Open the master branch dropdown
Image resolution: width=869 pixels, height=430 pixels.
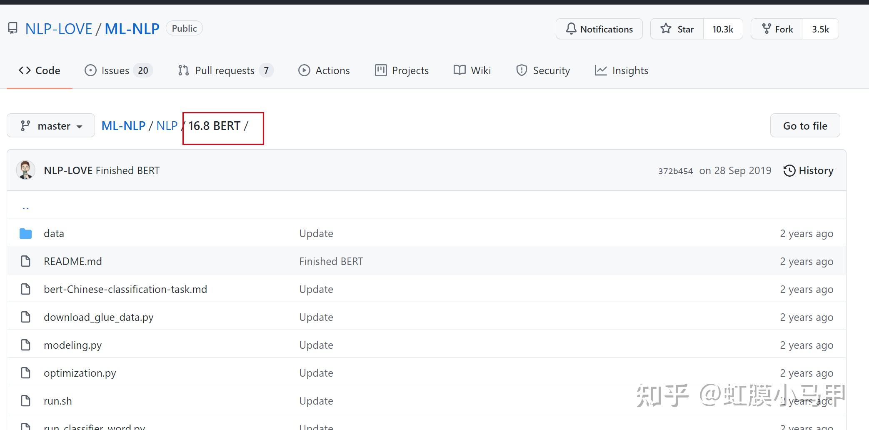51,125
